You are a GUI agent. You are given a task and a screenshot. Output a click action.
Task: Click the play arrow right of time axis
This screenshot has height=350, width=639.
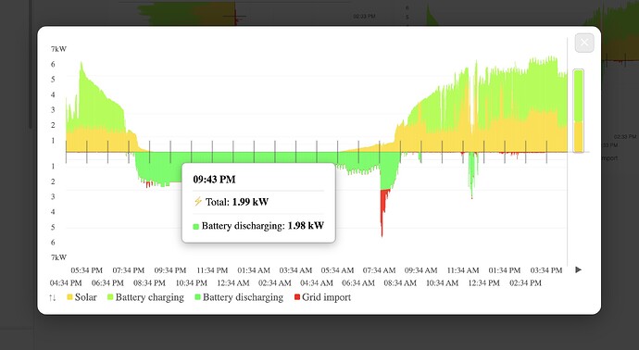[578, 269]
